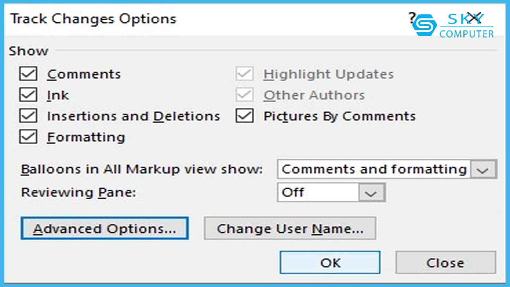Disable Insertions and Deletions checkbox

(x=28, y=116)
